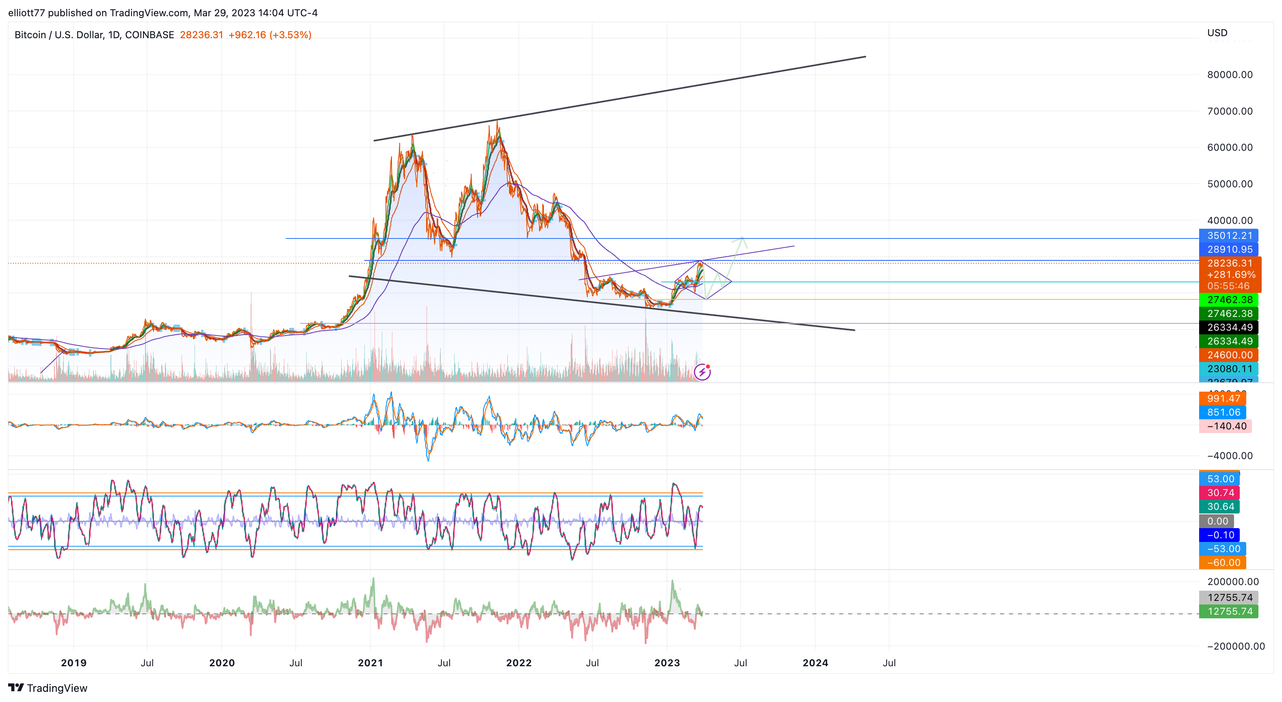Click the green 26334.49 price tag
This screenshot has width=1282, height=702.
pyautogui.click(x=1229, y=341)
